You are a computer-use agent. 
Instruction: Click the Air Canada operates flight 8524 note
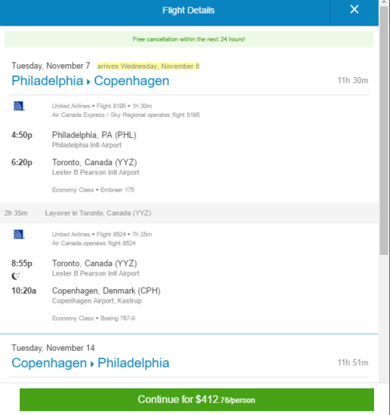pos(94,243)
